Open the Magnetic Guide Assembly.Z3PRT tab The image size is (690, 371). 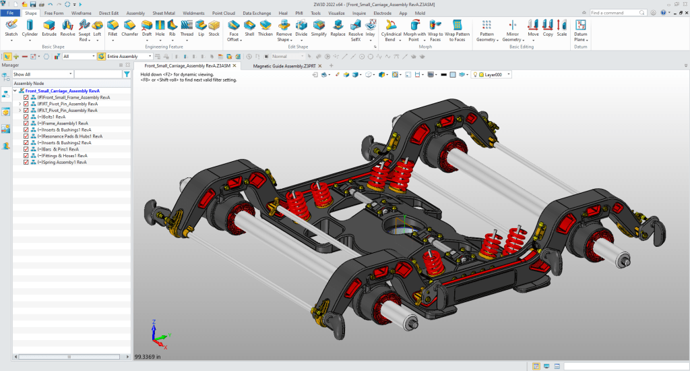(x=284, y=66)
